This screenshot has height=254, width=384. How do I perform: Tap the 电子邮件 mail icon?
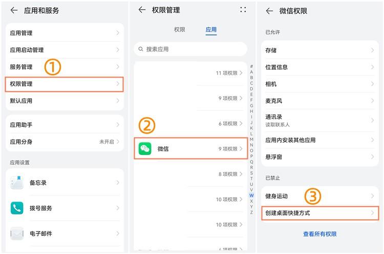(x=17, y=233)
